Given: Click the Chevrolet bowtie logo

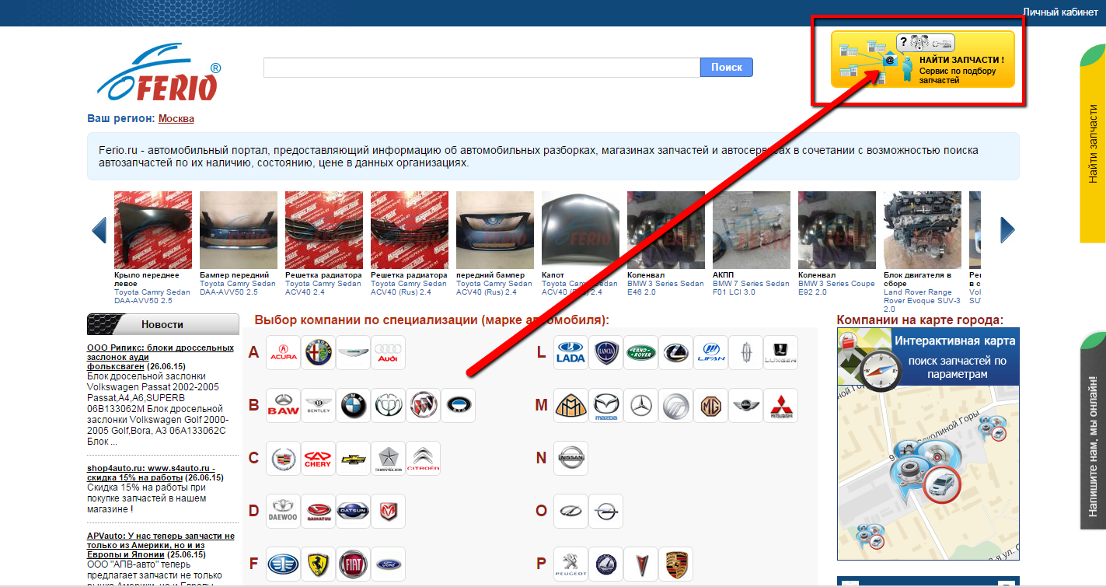Looking at the screenshot, I should tap(353, 459).
